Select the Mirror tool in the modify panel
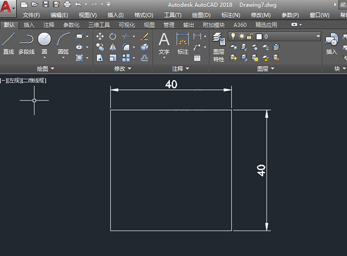Screen dimensions: 347x256 pos(113,47)
